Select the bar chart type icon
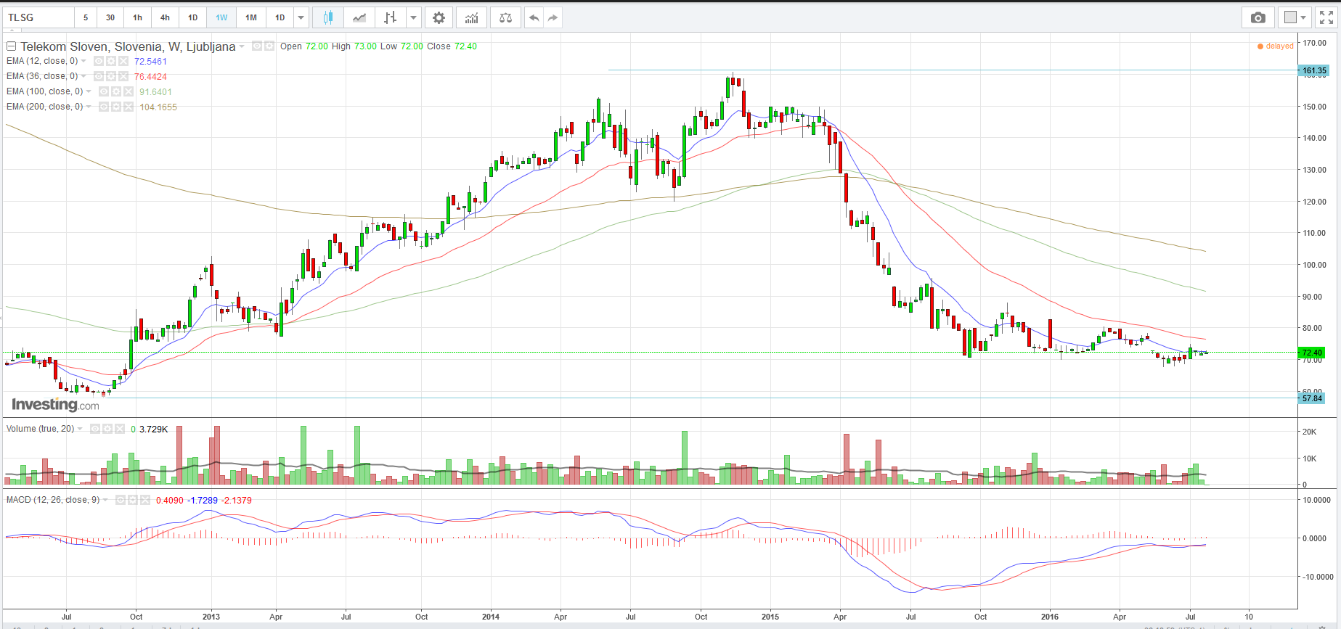 [391, 17]
